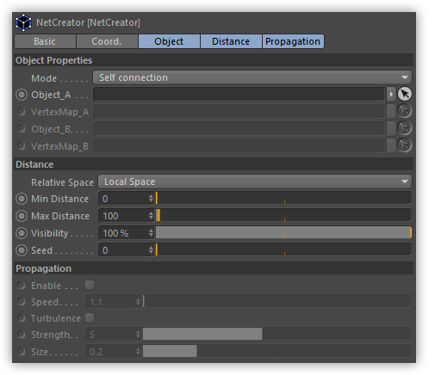Click the Distance tab button
This screenshot has height=375, width=435.
point(231,41)
